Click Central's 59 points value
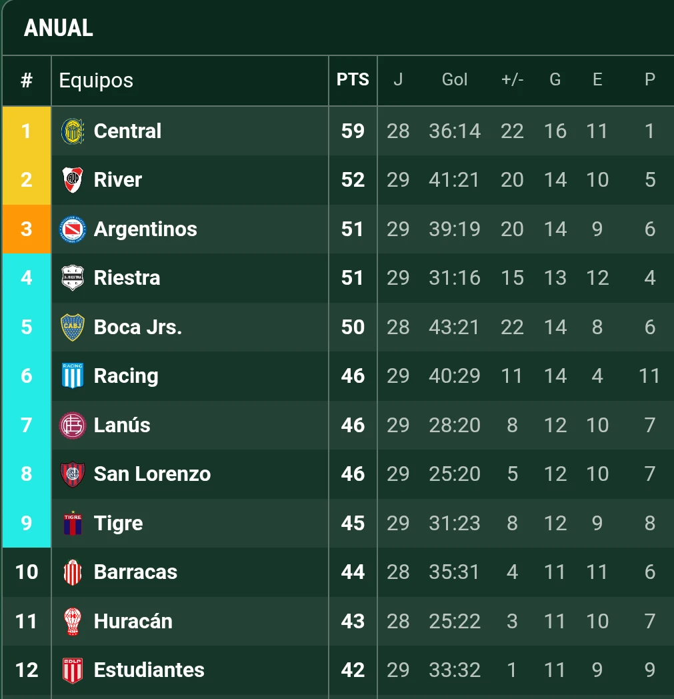This screenshot has height=699, width=674. click(x=353, y=131)
